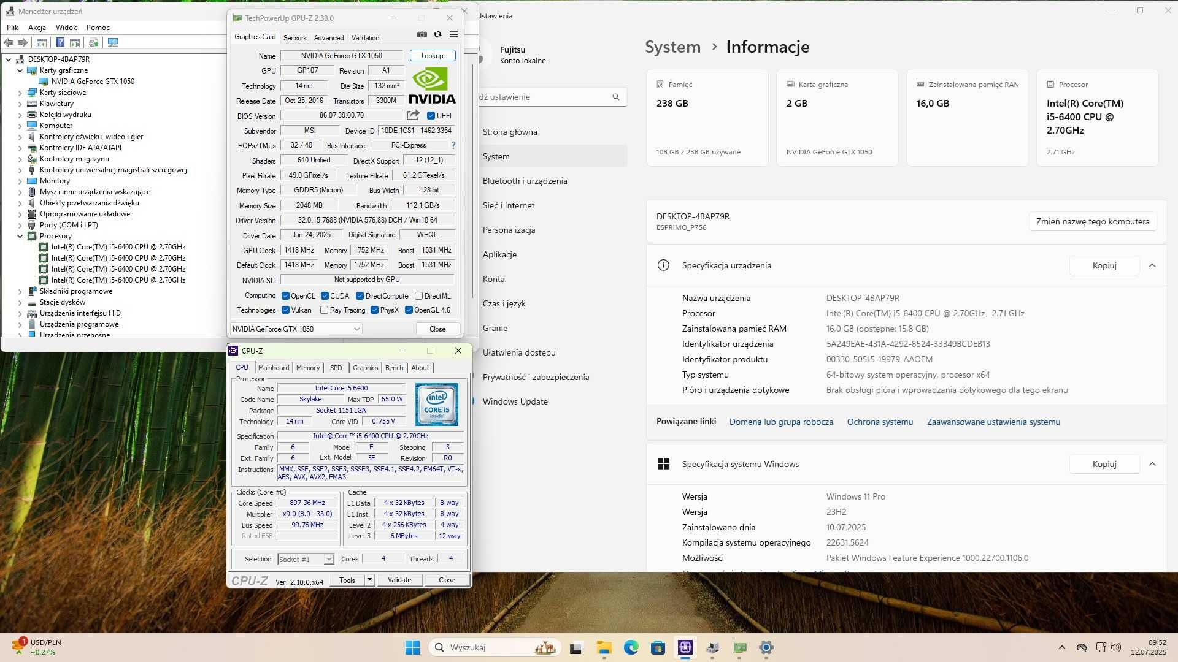Toggle the OpenCL checkbox in GPU-Z
This screenshot has width=1178, height=662.
point(285,296)
